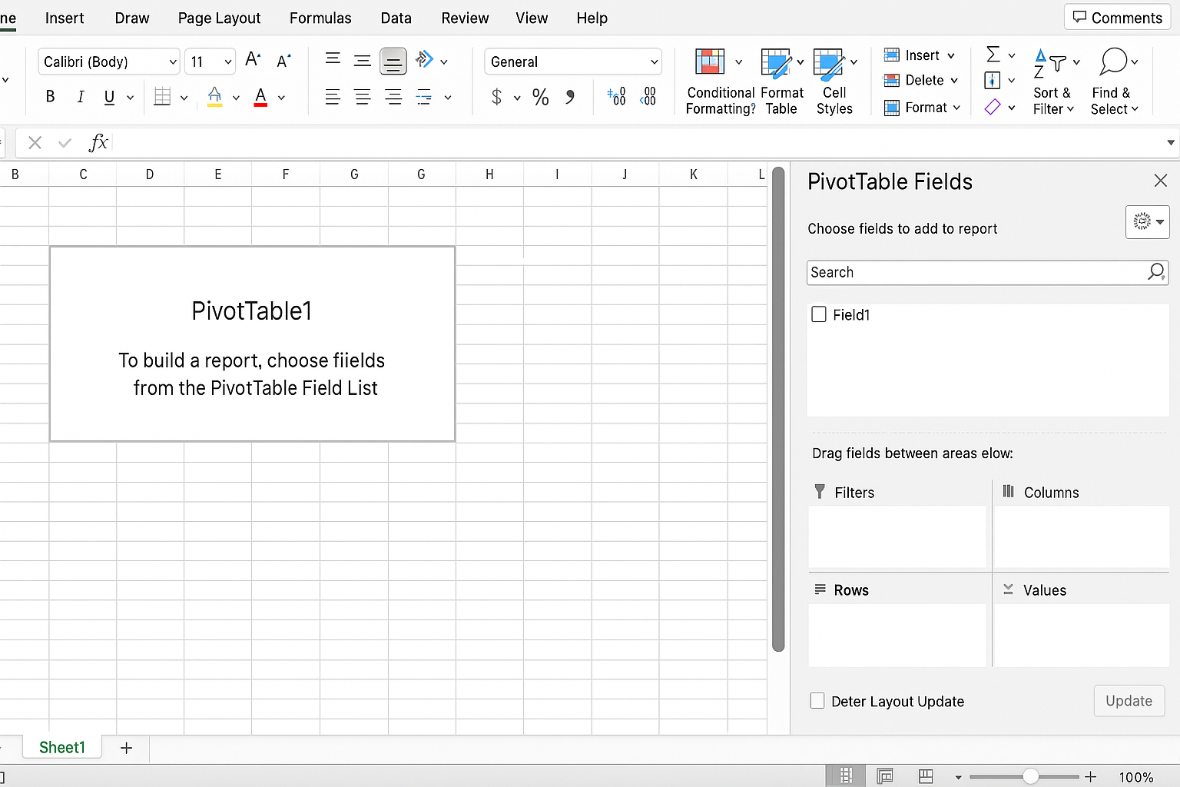Open Sort & Filter
The height and width of the screenshot is (787, 1180).
tap(1054, 82)
